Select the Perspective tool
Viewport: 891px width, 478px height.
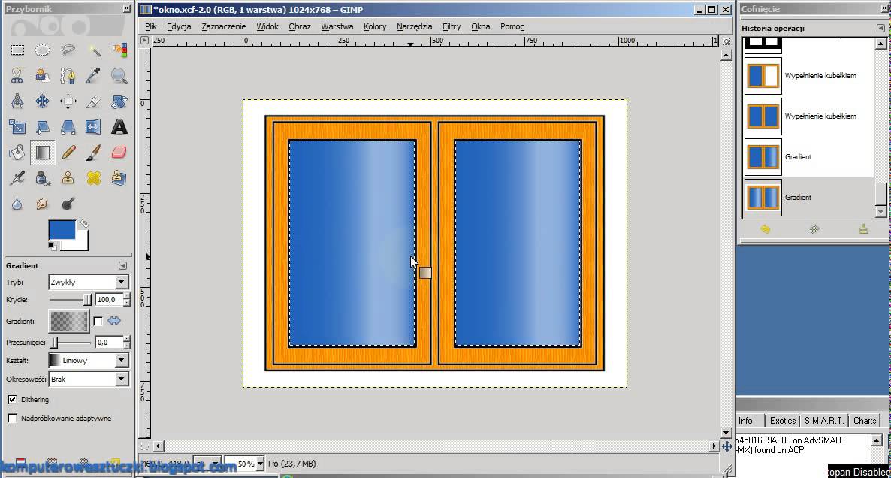coord(68,127)
